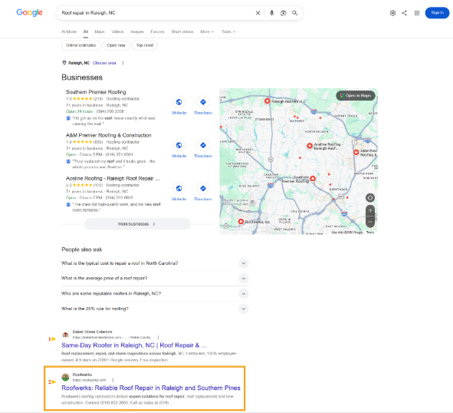
Task: Get directions to A&M Premier Roofing
Action: point(203,145)
